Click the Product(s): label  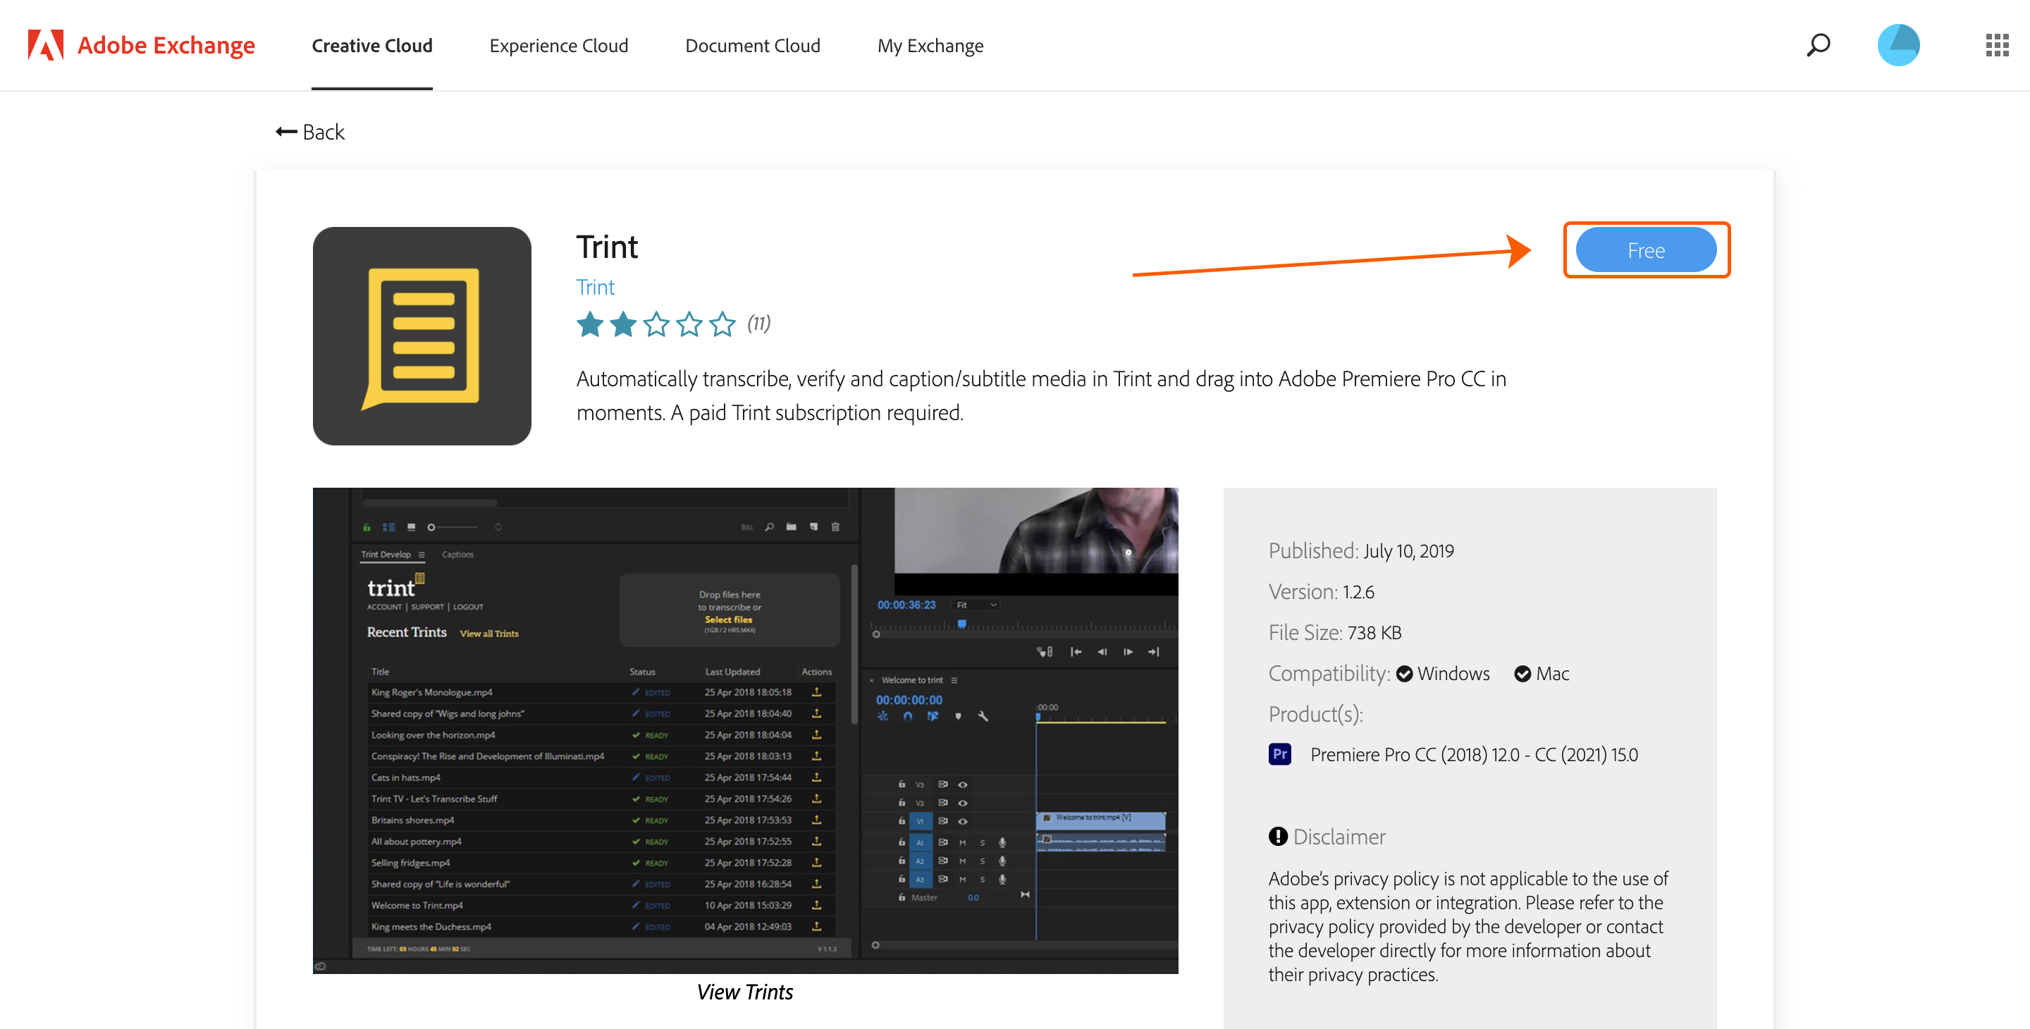[1315, 715]
